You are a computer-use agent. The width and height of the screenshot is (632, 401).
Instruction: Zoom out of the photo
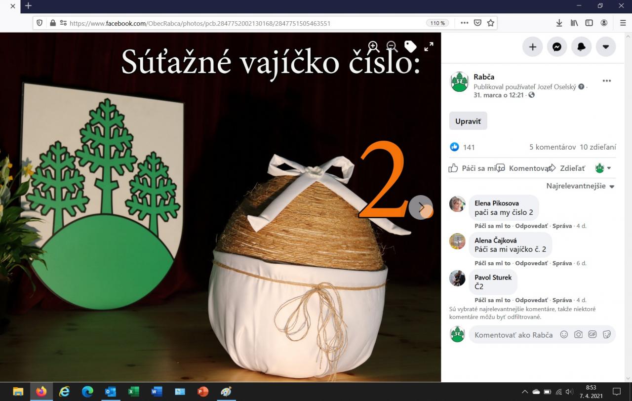pyautogui.click(x=392, y=46)
